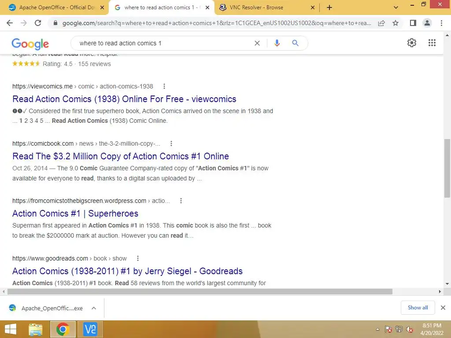Screen dimensions: 451x338
Task: Open a new browser tab
Action: tap(329, 7)
